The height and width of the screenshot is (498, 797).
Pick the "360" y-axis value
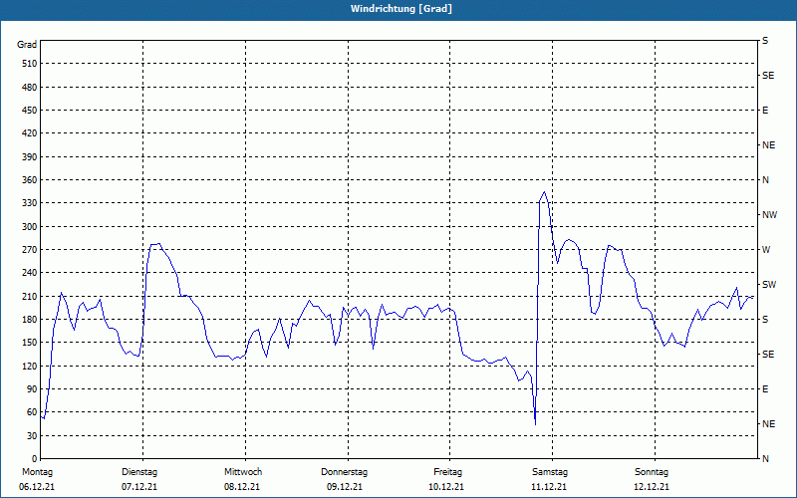click(30, 180)
